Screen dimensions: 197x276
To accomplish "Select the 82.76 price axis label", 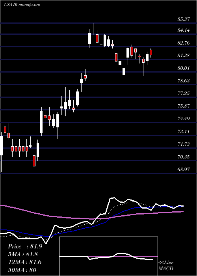I will [184, 43].
